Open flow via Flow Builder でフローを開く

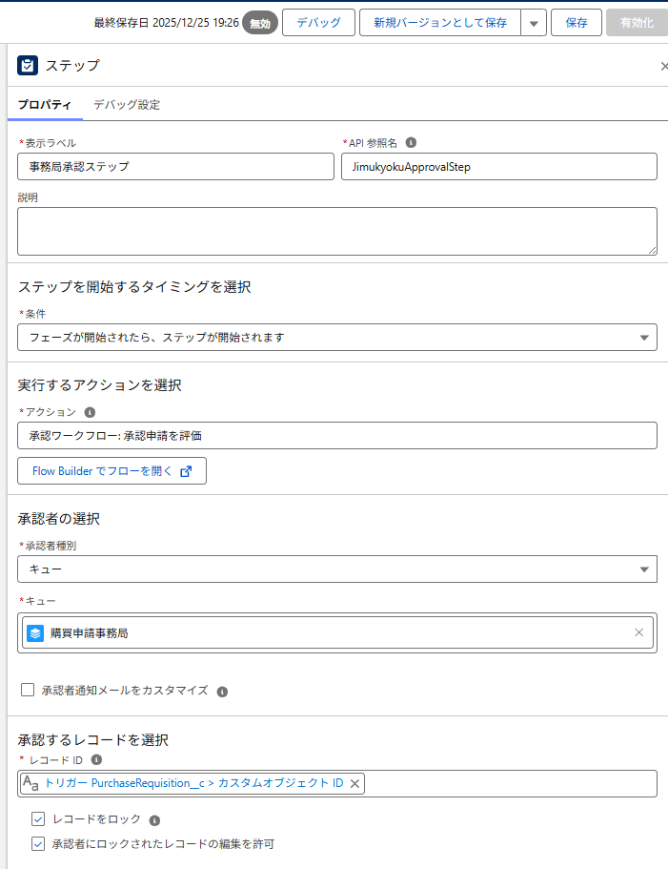tap(111, 471)
